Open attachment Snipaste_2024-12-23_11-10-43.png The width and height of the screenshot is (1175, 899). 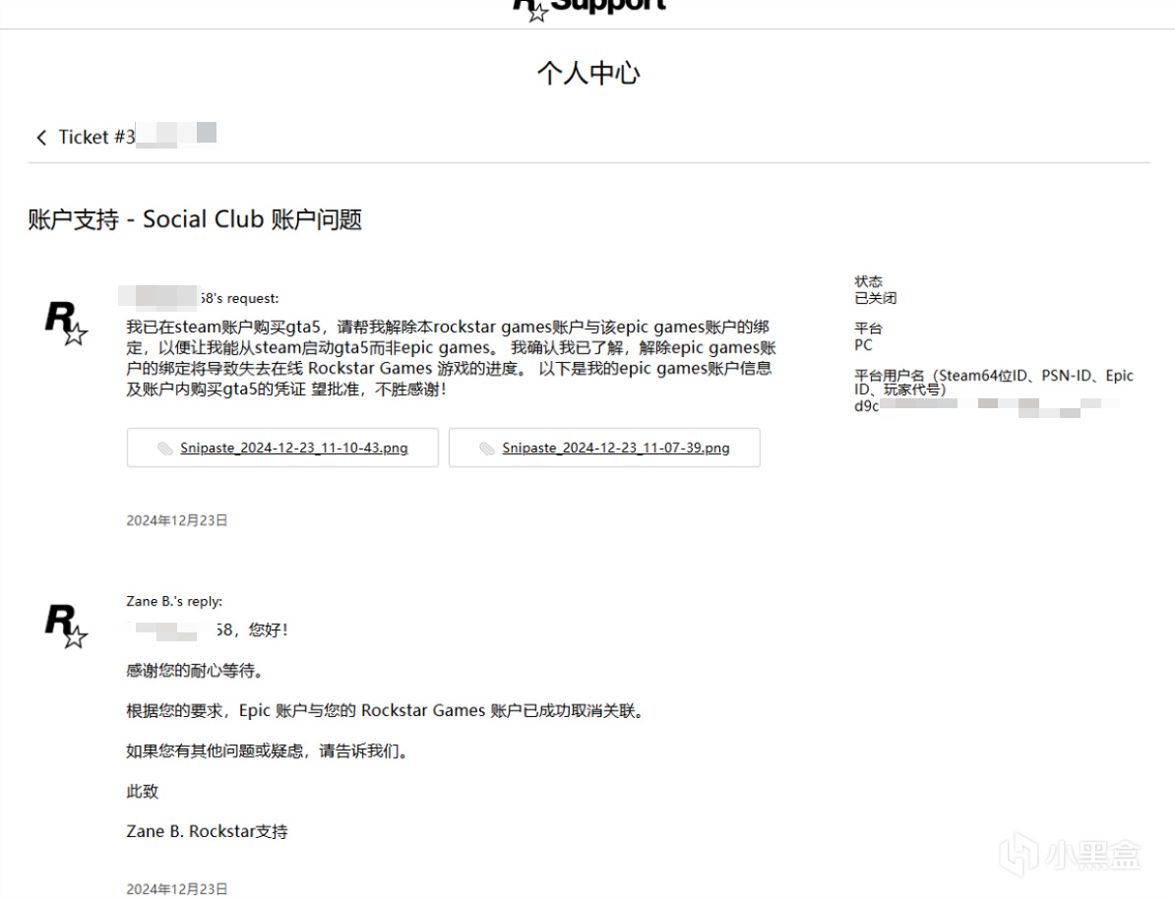pos(282,448)
